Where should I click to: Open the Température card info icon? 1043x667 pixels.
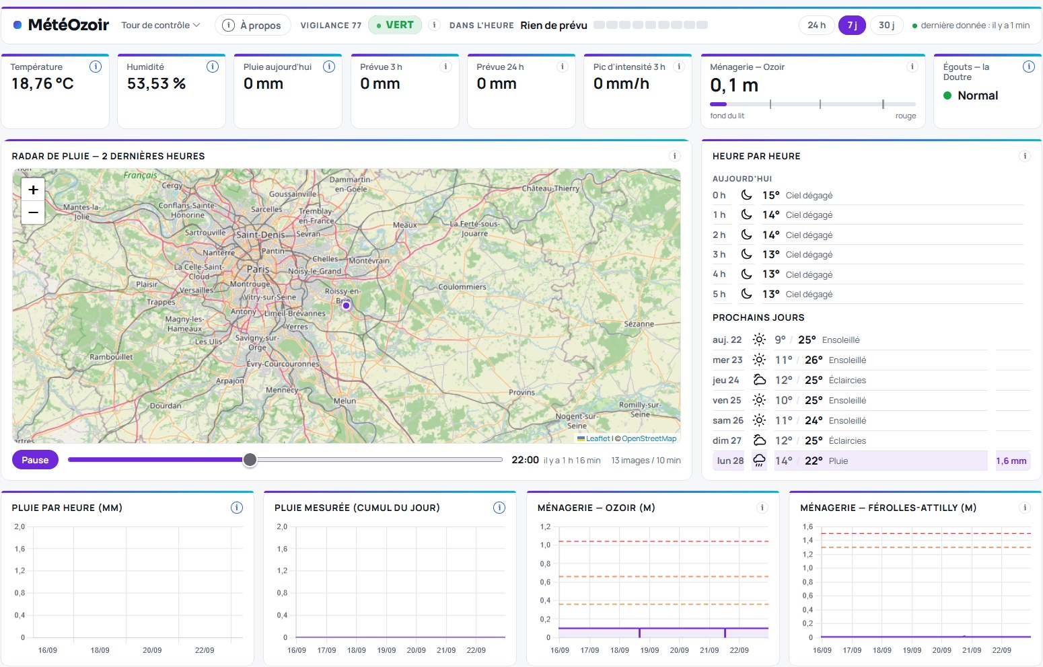click(x=96, y=67)
